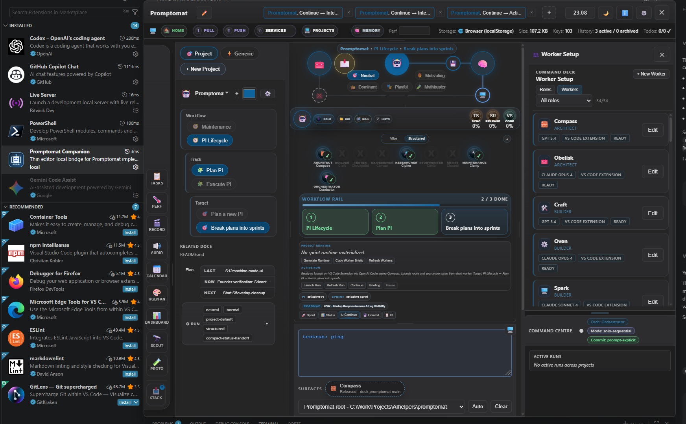Open Promptomat Companion extension gear settings

tap(136, 167)
